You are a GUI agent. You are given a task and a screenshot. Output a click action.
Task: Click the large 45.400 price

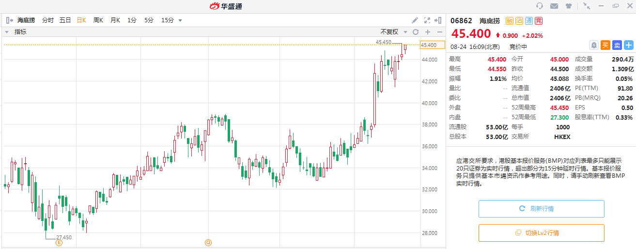click(x=471, y=34)
